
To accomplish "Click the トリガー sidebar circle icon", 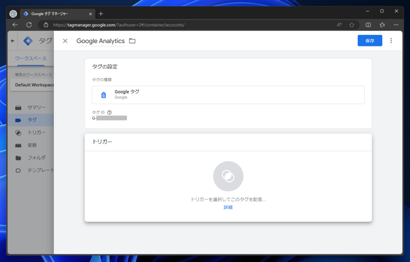I will point(18,132).
